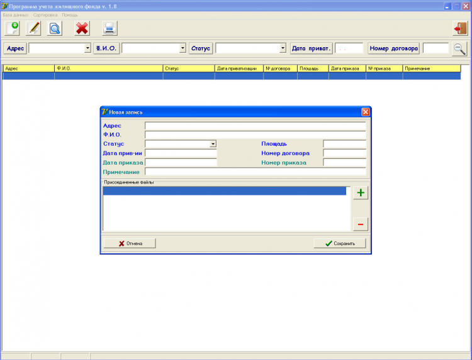Click the pencil edit record icon
Screen dimensions: 472x360
tap(33, 28)
